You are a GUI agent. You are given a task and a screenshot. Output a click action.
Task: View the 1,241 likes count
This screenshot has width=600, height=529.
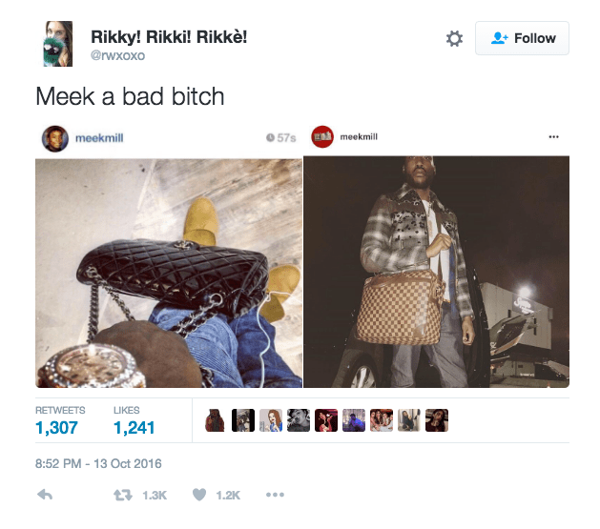point(134,428)
